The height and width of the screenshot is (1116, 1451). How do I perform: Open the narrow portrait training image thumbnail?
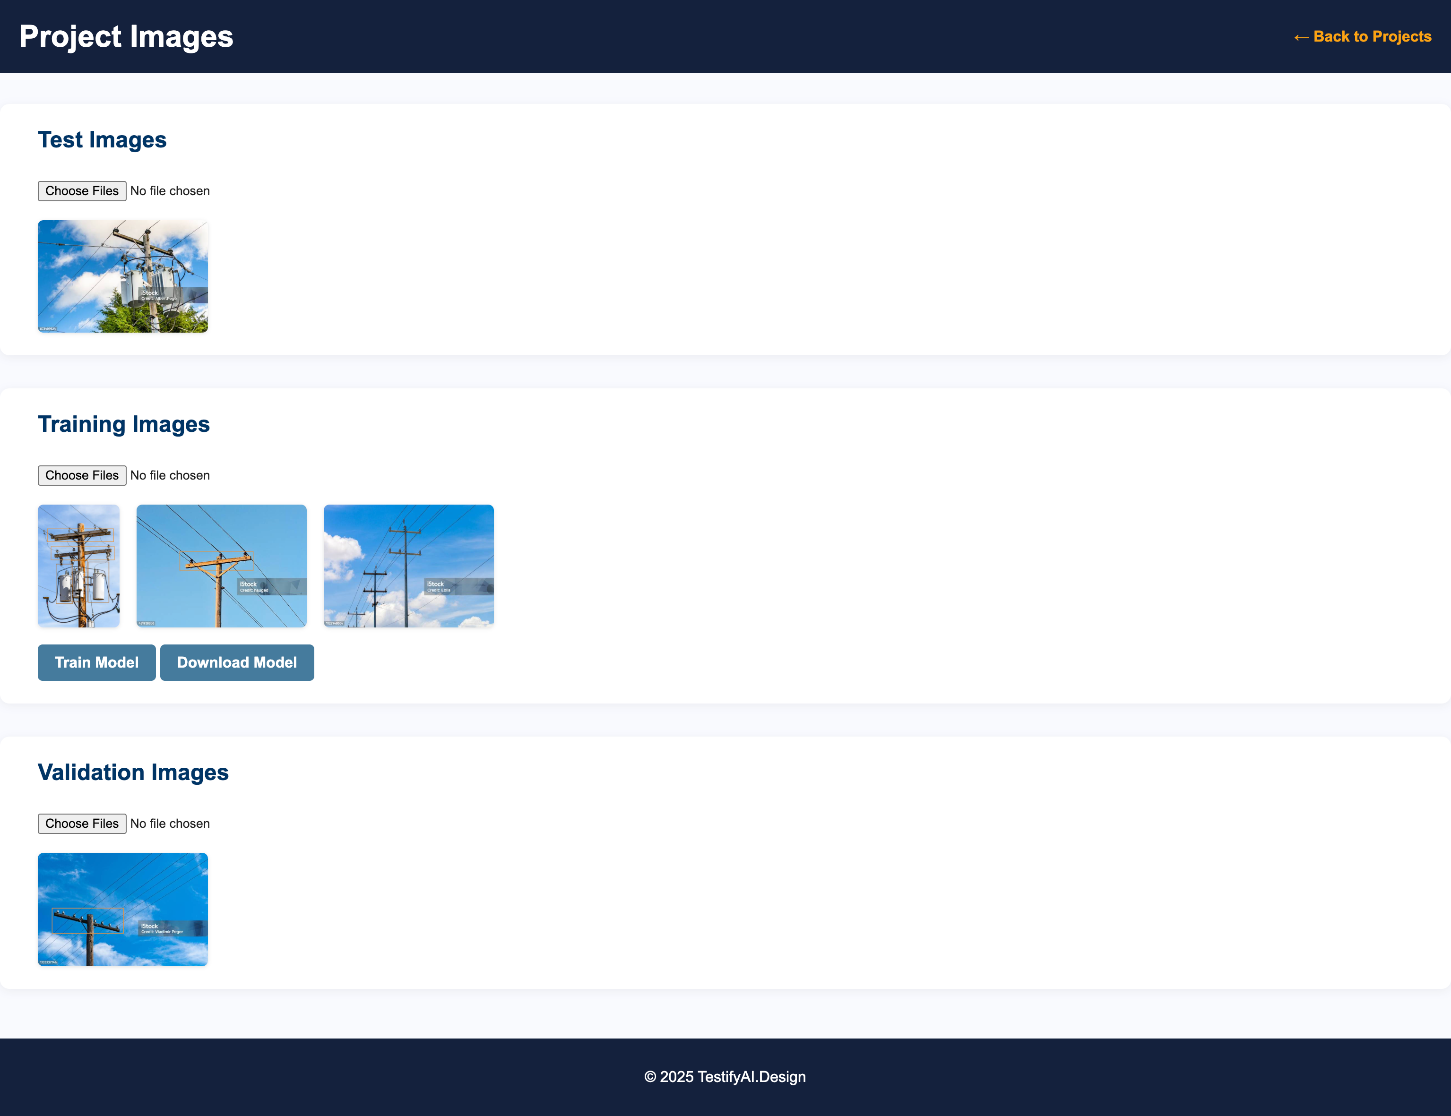coord(78,565)
